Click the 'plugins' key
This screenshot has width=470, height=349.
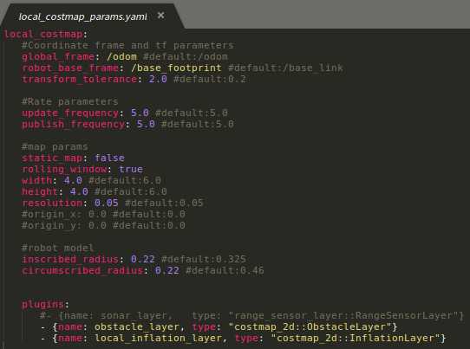(42, 304)
